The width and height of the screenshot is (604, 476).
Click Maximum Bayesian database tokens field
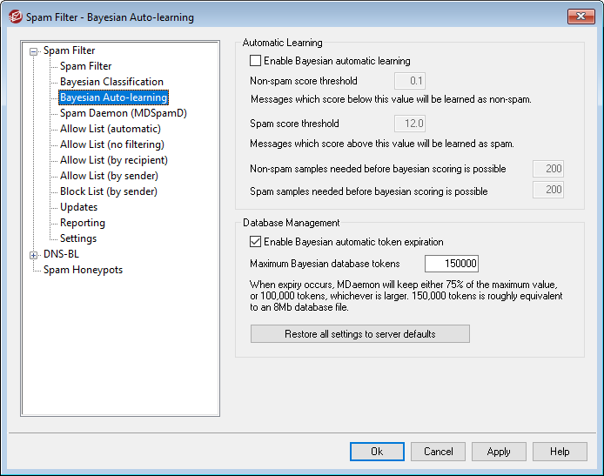451,264
